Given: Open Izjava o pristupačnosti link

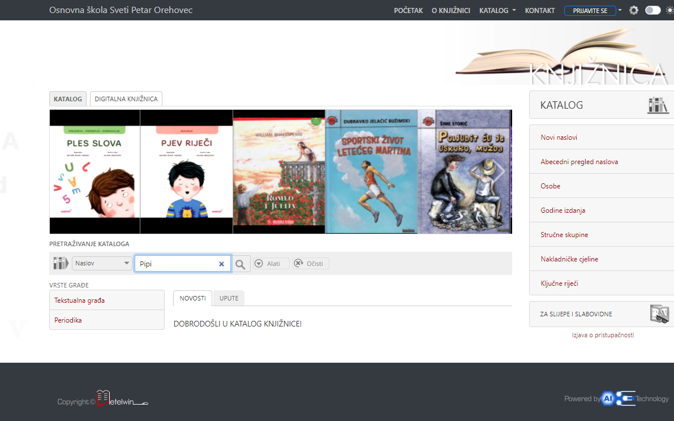Looking at the screenshot, I should [603, 335].
